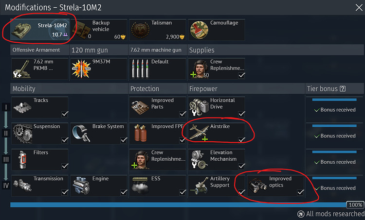Toggle Crew Replenishment supplies checkbox
The width and height of the screenshot is (365, 220).
(x=241, y=75)
